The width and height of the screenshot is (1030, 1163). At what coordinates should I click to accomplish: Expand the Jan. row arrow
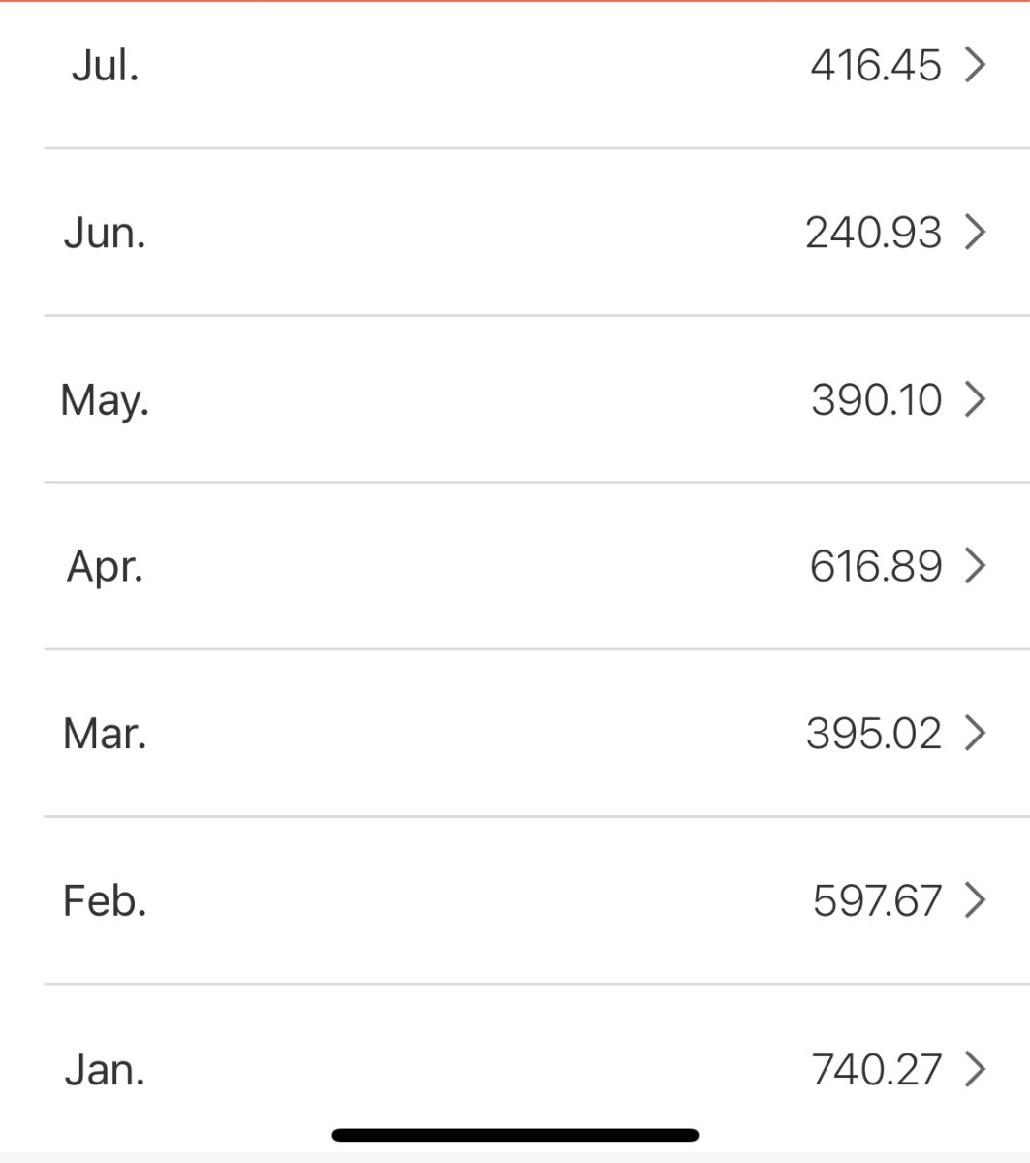click(976, 1069)
